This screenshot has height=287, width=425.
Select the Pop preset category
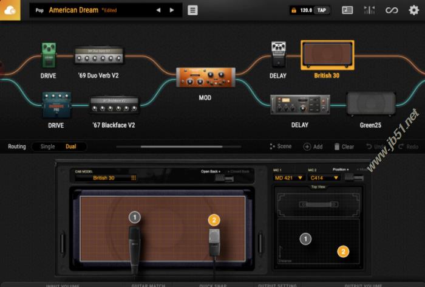(x=39, y=10)
